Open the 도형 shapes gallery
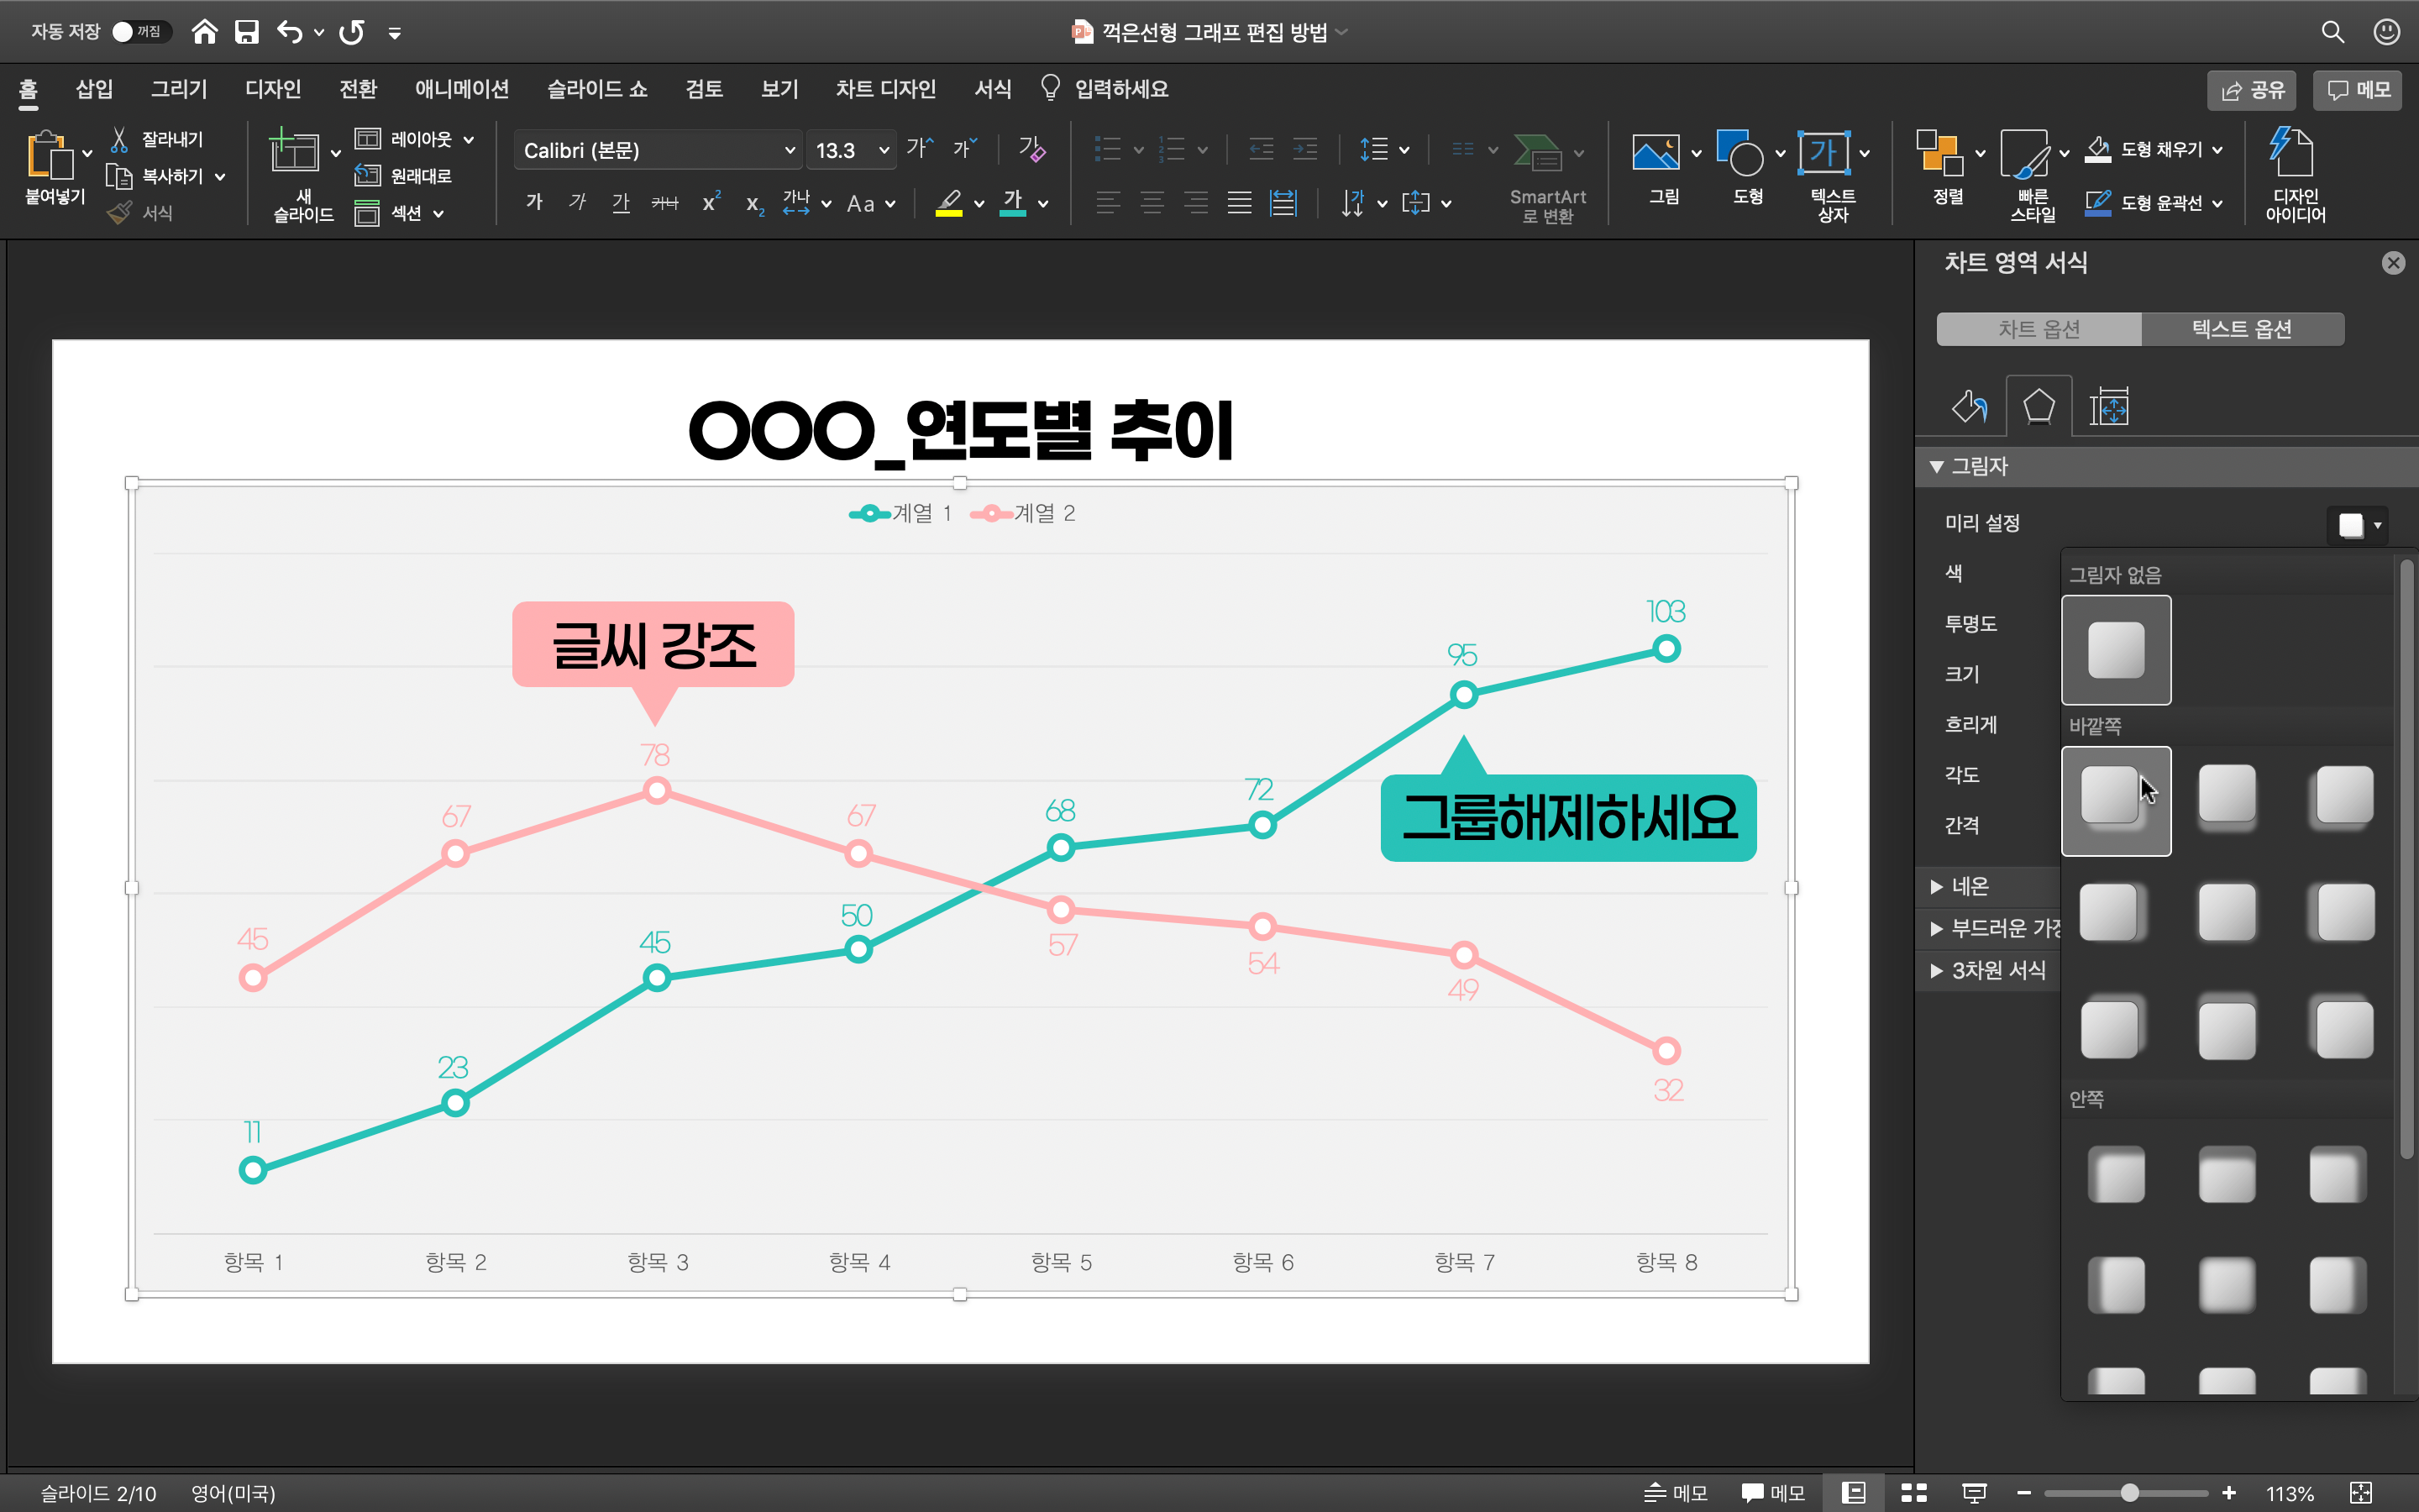The height and width of the screenshot is (1512, 2419). click(x=1740, y=152)
